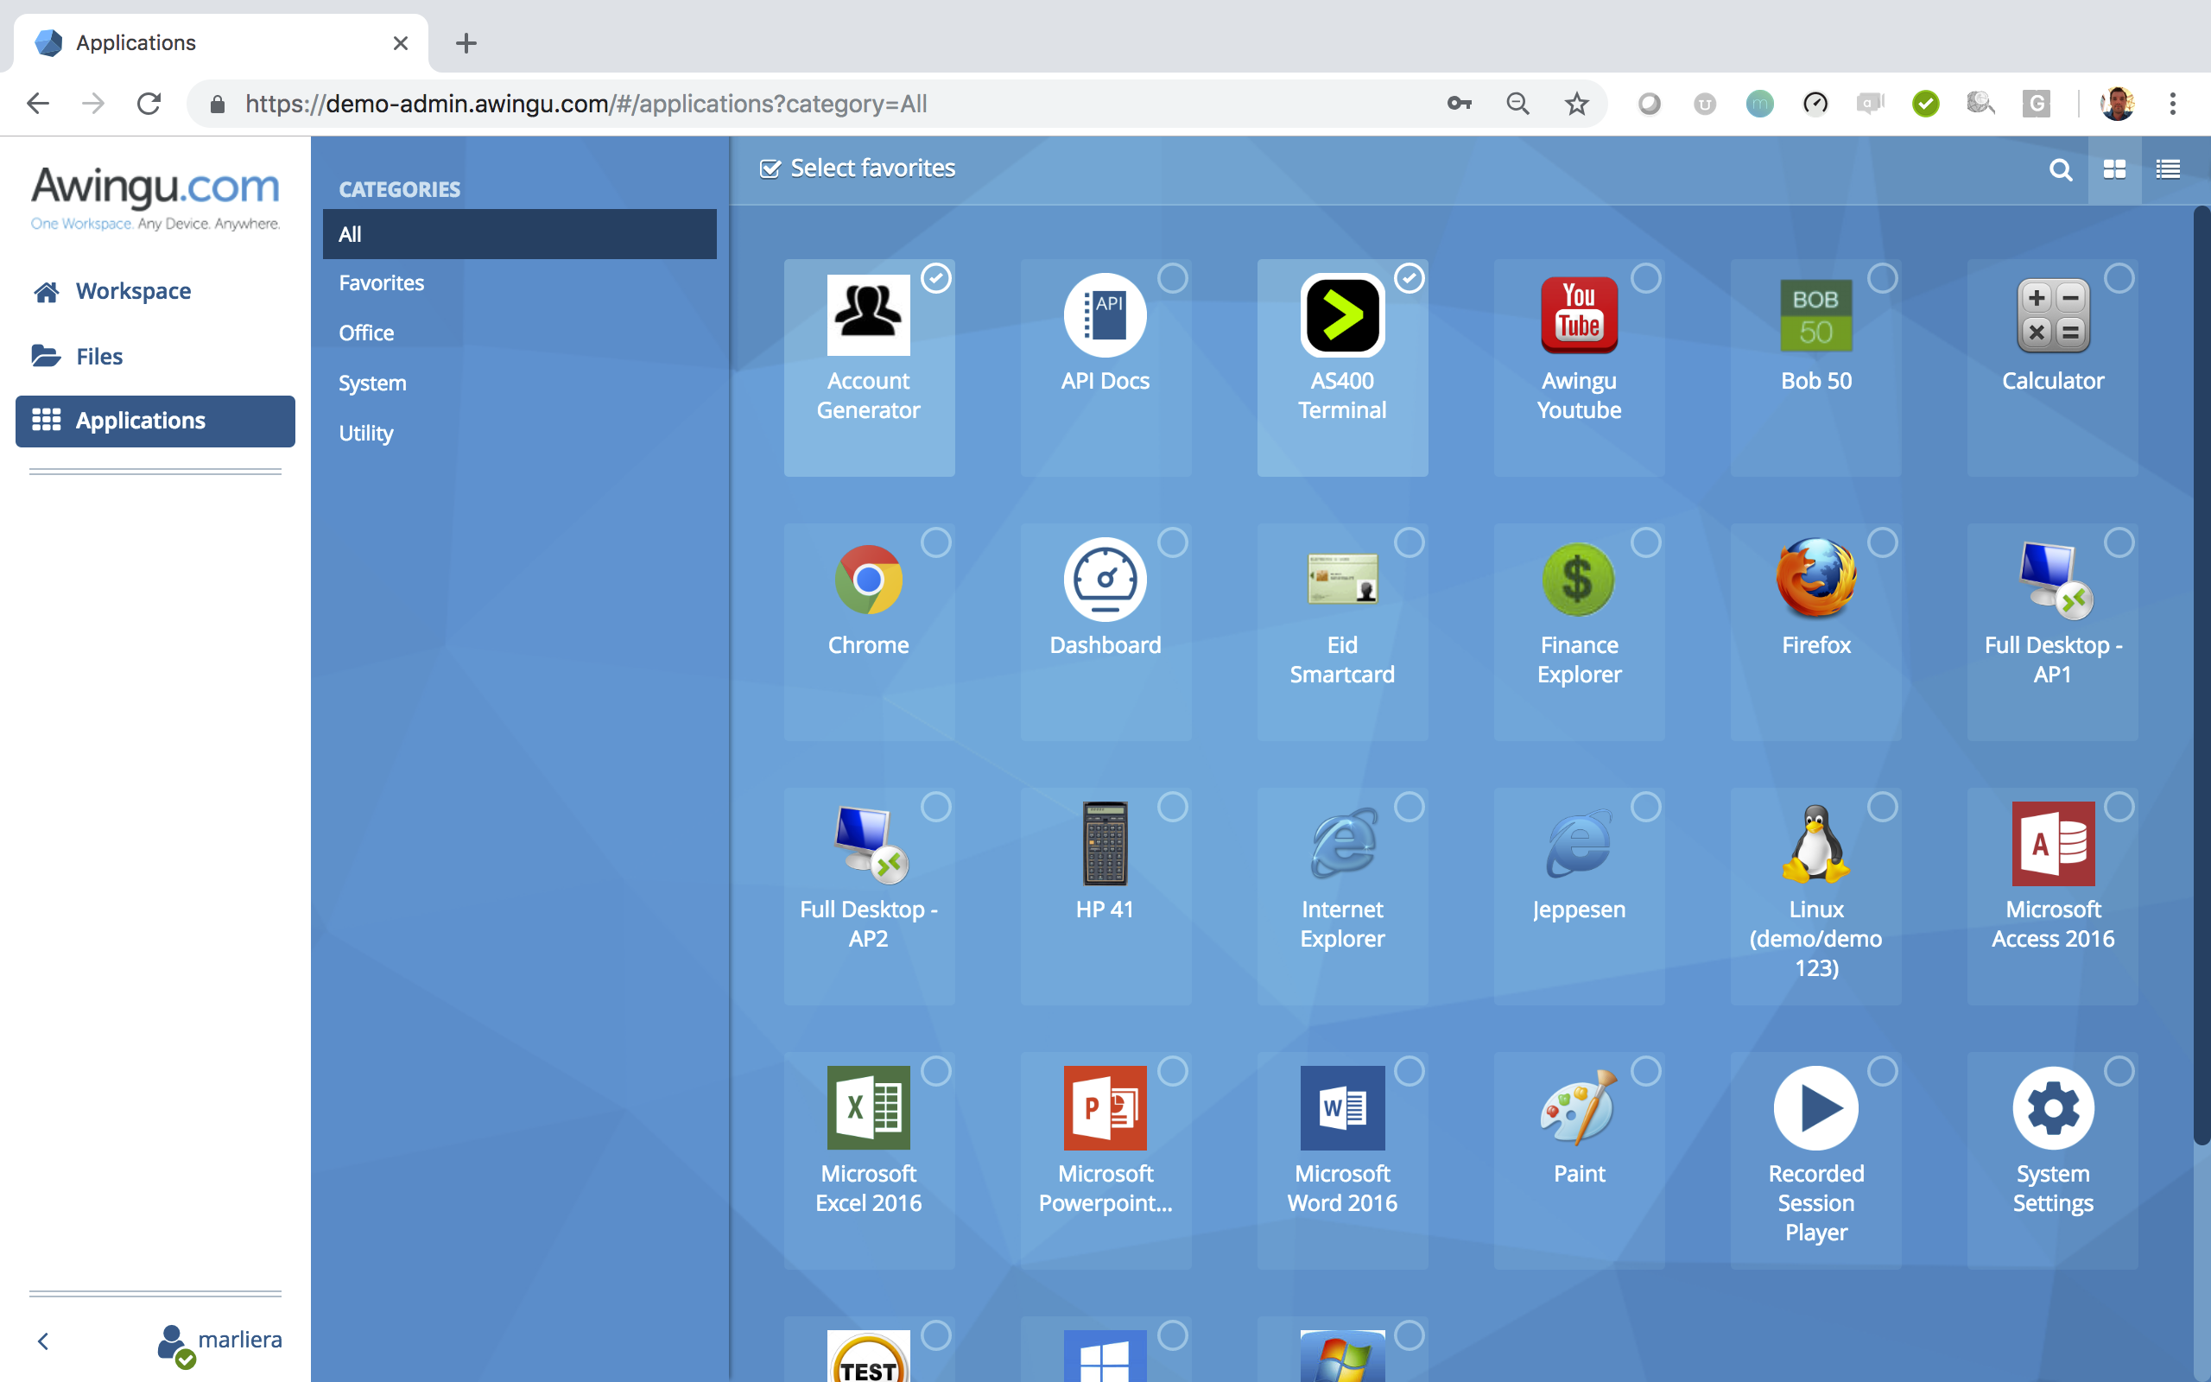Filter by Office category
This screenshot has height=1382, width=2211.
pyautogui.click(x=519, y=333)
